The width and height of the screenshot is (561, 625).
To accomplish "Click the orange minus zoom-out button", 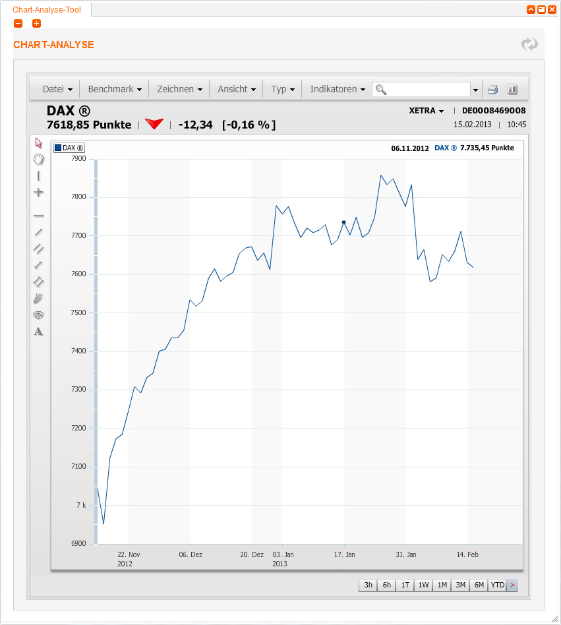I will click(18, 24).
